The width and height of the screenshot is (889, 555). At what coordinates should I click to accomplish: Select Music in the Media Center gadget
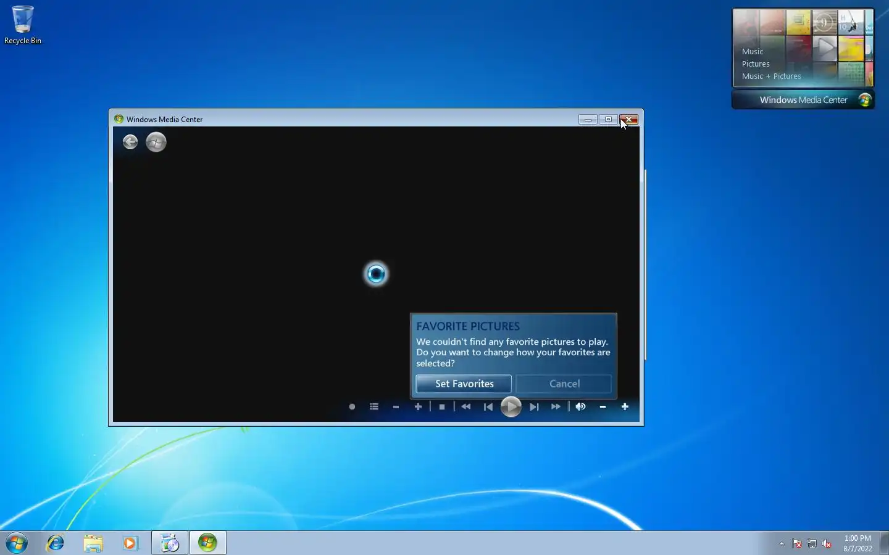coord(753,52)
